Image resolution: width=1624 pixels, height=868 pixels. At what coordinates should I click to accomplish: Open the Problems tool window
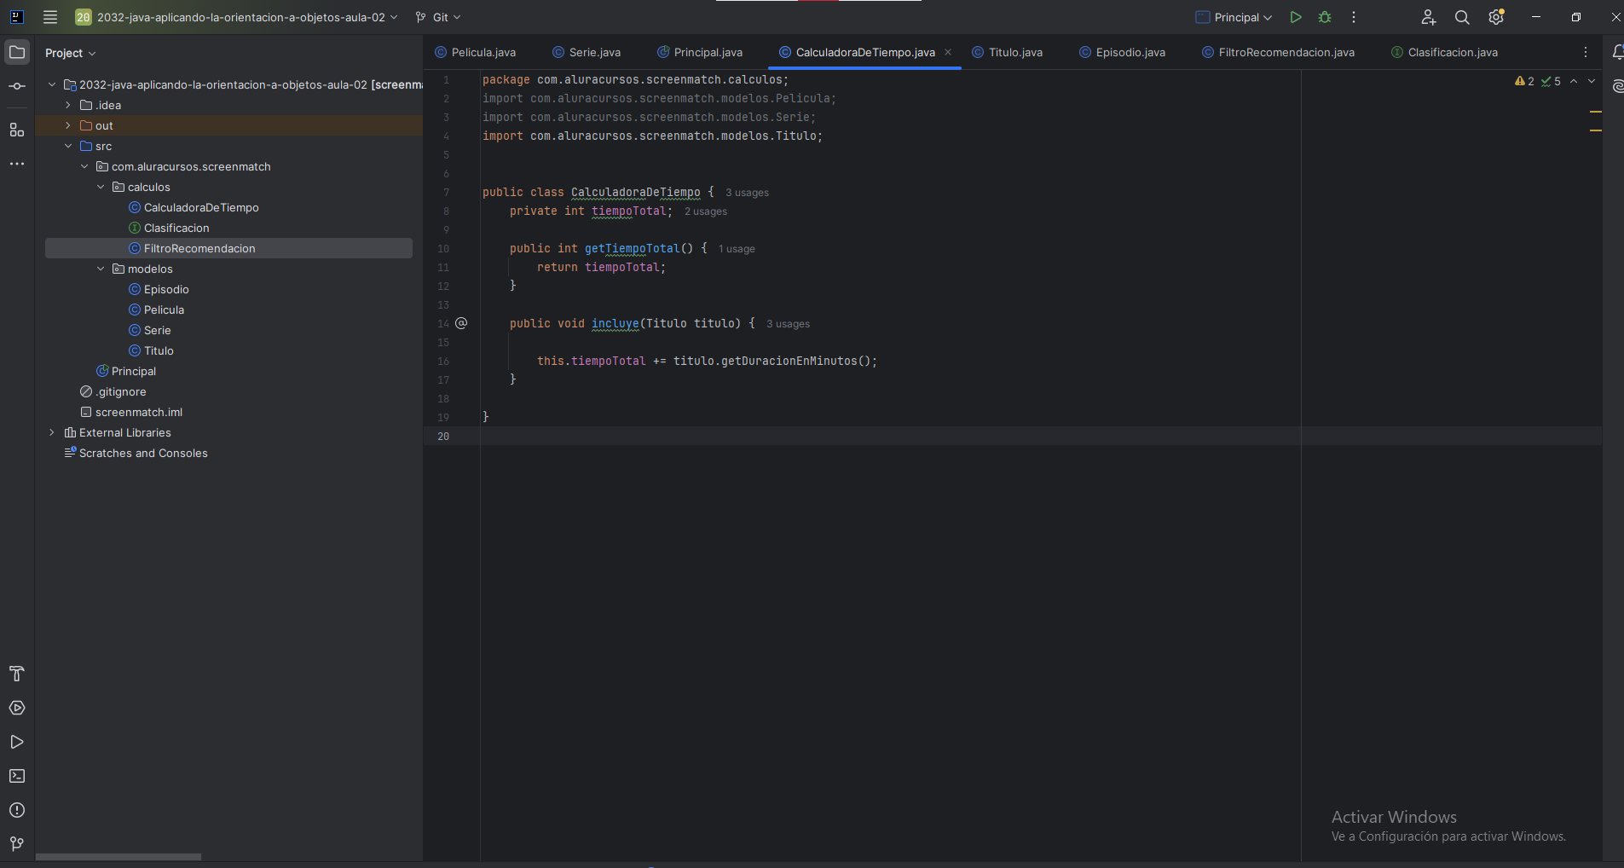tap(17, 810)
